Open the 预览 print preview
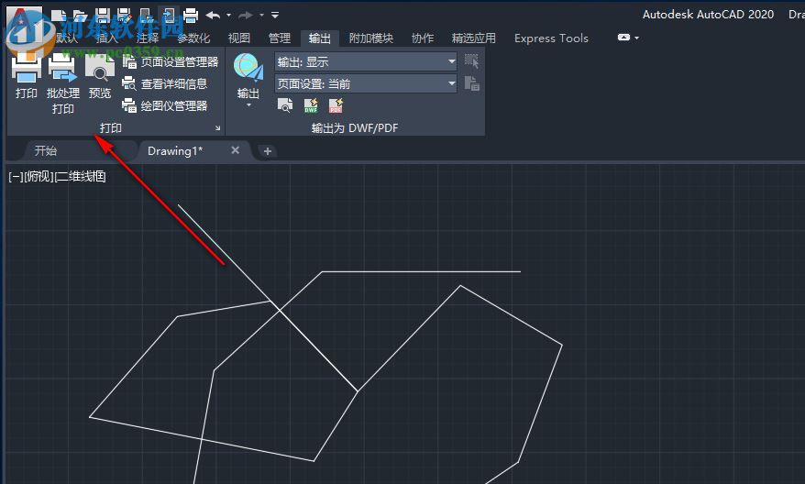Screen dimensions: 805x484 100,77
